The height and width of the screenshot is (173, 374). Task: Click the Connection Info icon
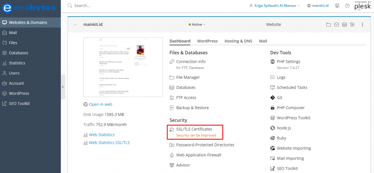pos(172,62)
